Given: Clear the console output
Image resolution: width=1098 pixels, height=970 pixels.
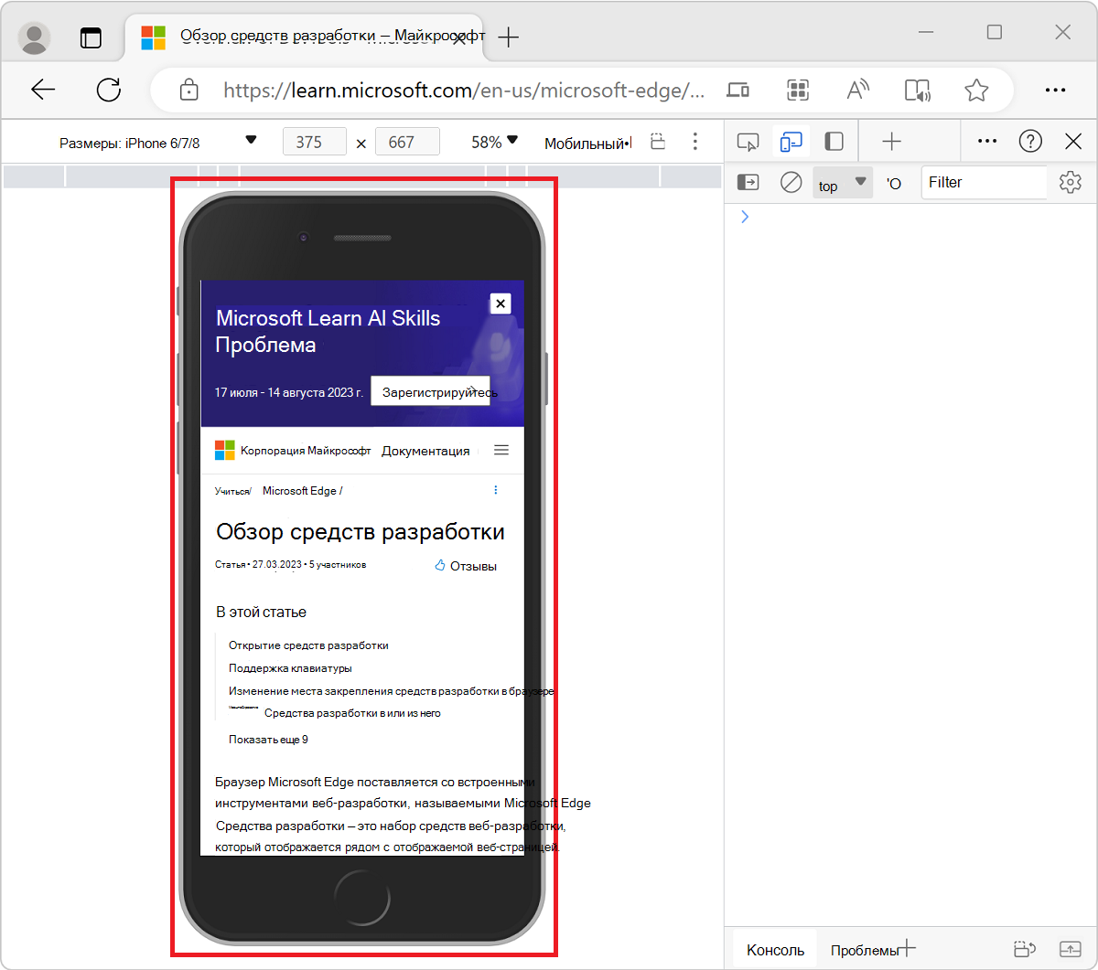Looking at the screenshot, I should click(x=791, y=182).
